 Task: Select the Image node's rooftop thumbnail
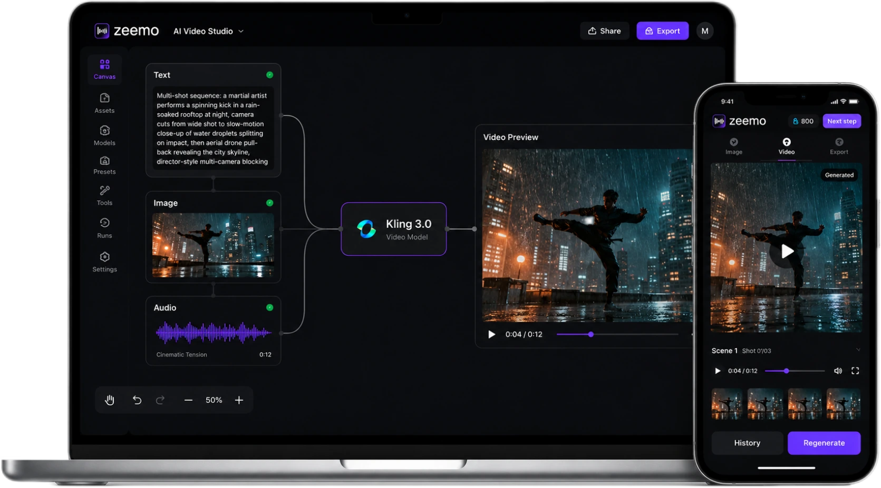(213, 245)
